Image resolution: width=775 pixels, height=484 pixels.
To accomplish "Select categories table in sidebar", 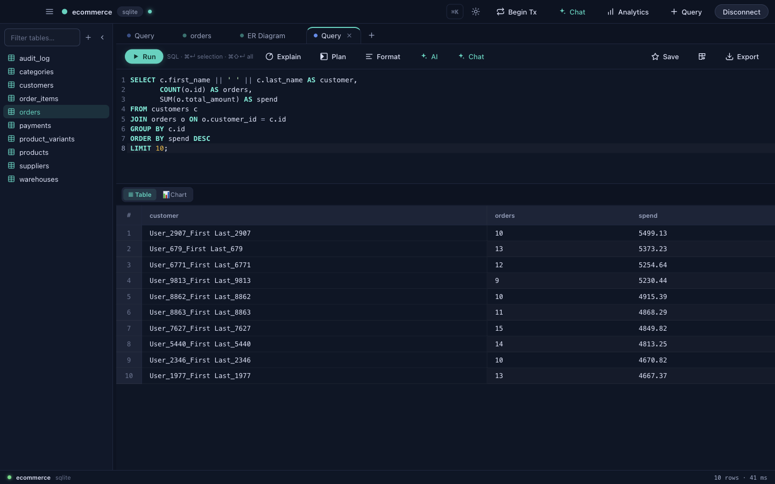I will coord(56,72).
